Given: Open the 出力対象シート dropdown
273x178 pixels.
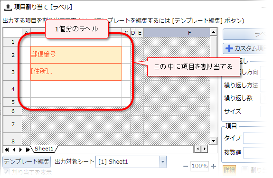Looking at the screenshot, I should tap(163, 162).
